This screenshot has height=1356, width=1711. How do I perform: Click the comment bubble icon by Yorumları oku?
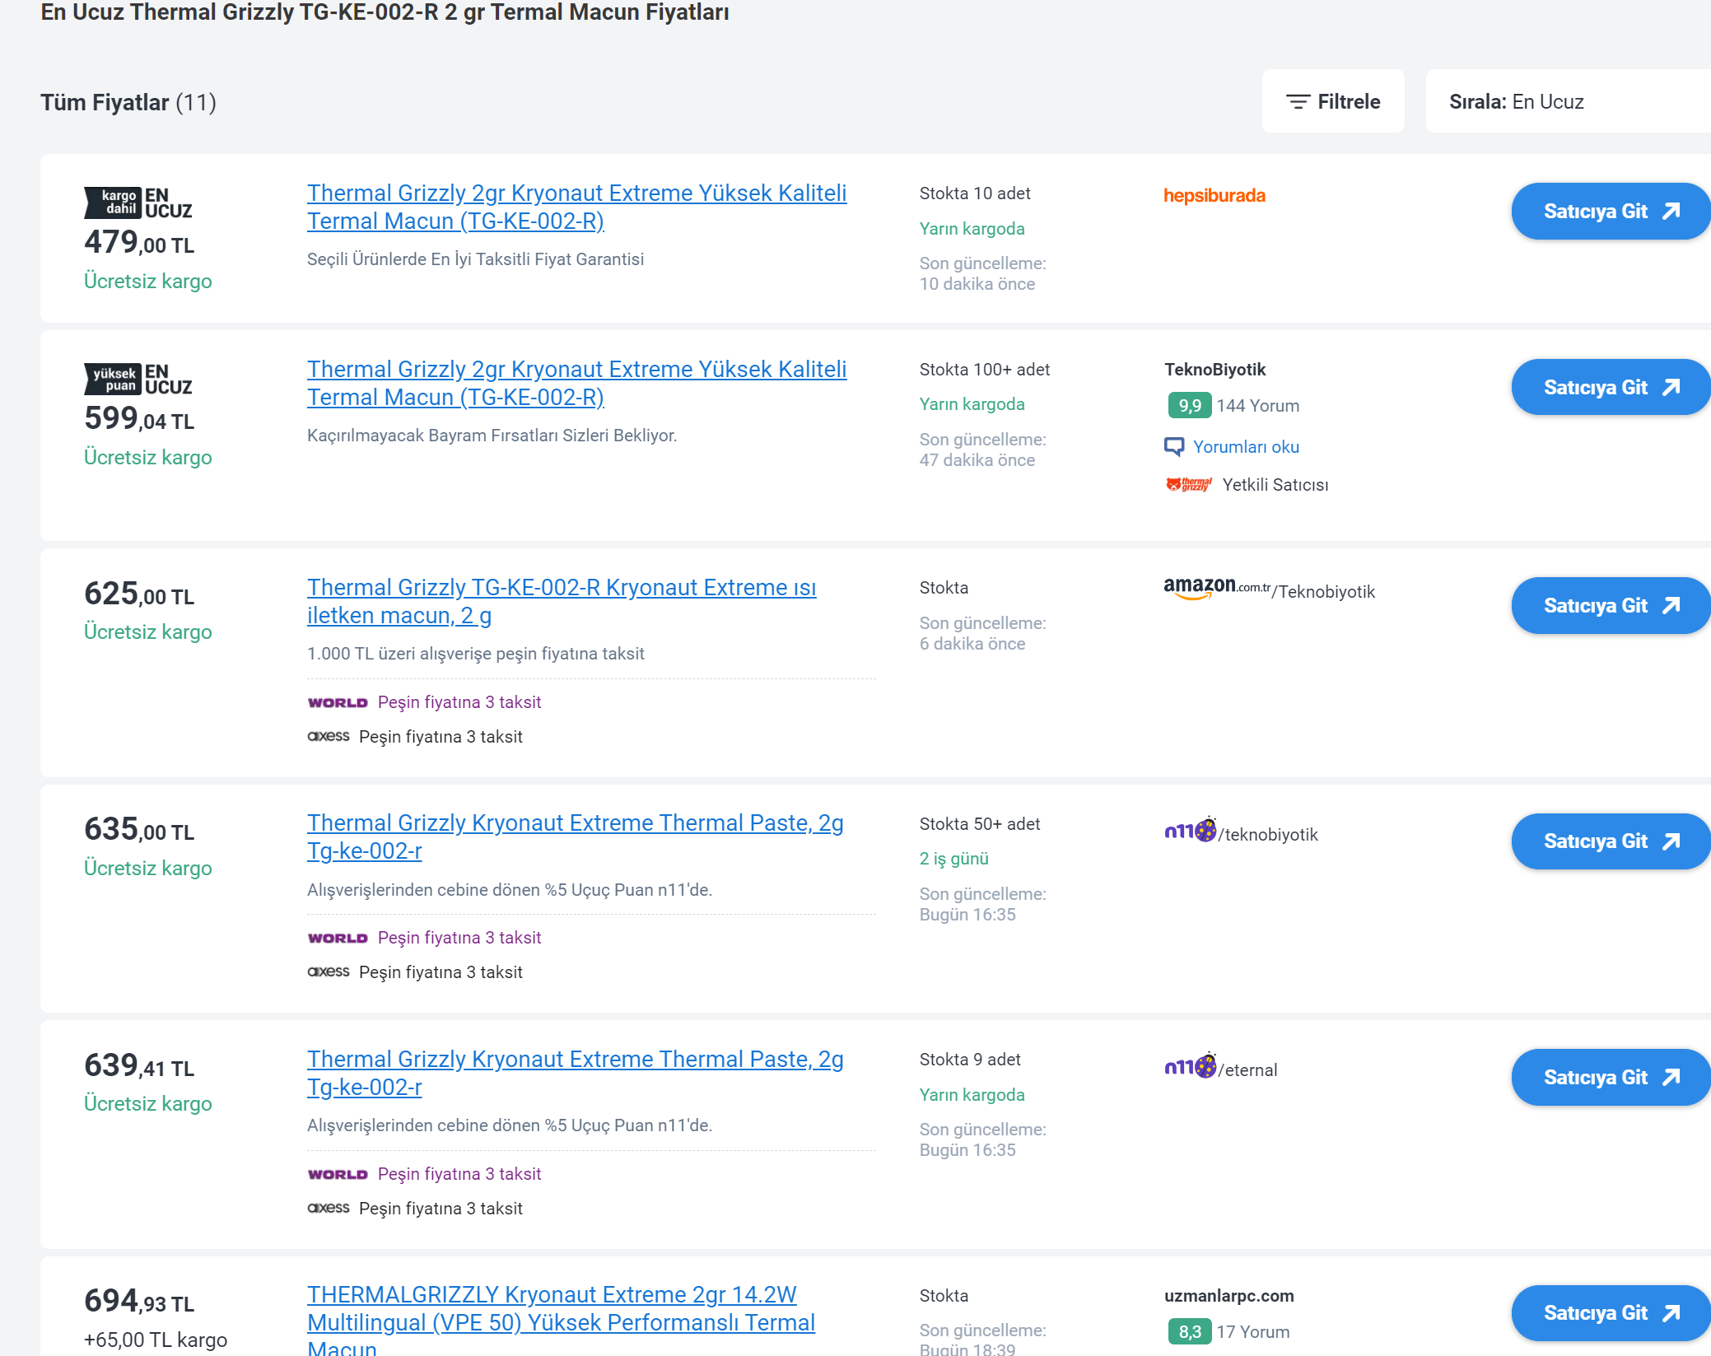click(1173, 447)
